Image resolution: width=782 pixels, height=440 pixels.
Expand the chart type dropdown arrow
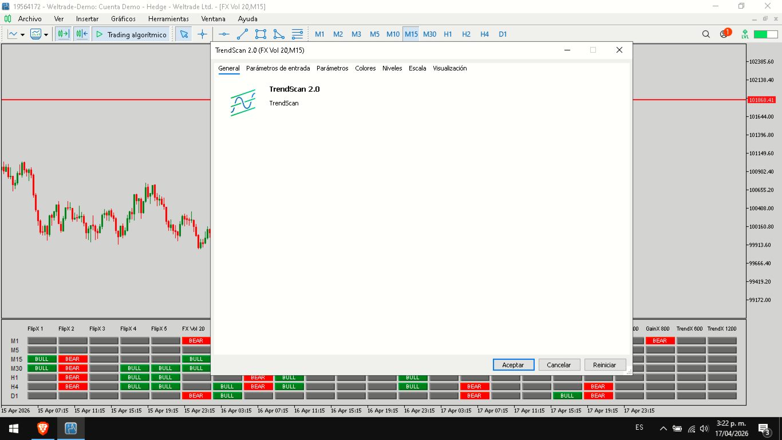pyautogui.click(x=22, y=34)
